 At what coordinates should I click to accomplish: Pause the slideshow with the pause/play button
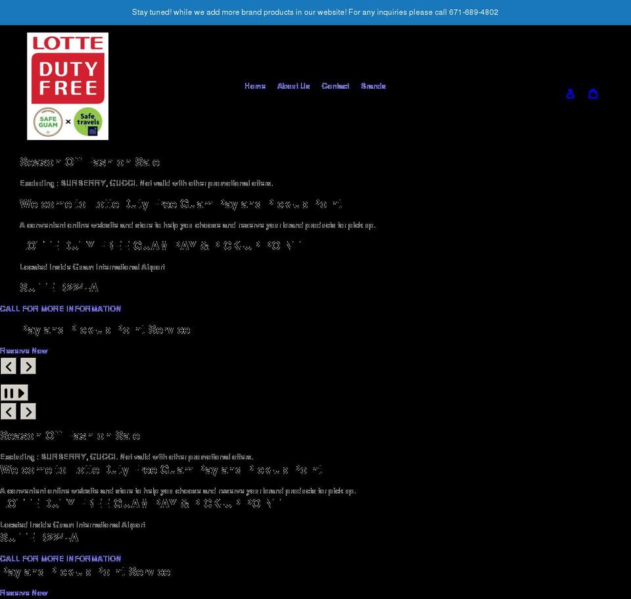[x=14, y=393]
